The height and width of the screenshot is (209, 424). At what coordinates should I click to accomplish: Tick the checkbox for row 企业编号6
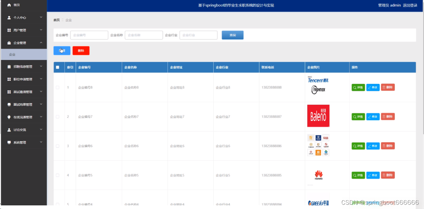(x=58, y=146)
